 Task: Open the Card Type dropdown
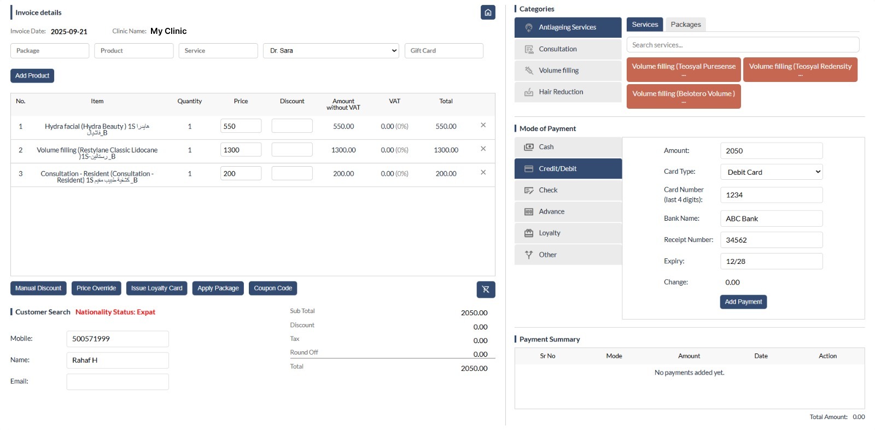pos(772,172)
